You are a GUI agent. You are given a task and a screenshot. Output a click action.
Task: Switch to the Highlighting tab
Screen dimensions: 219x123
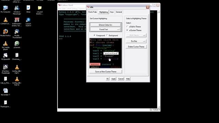103,12
